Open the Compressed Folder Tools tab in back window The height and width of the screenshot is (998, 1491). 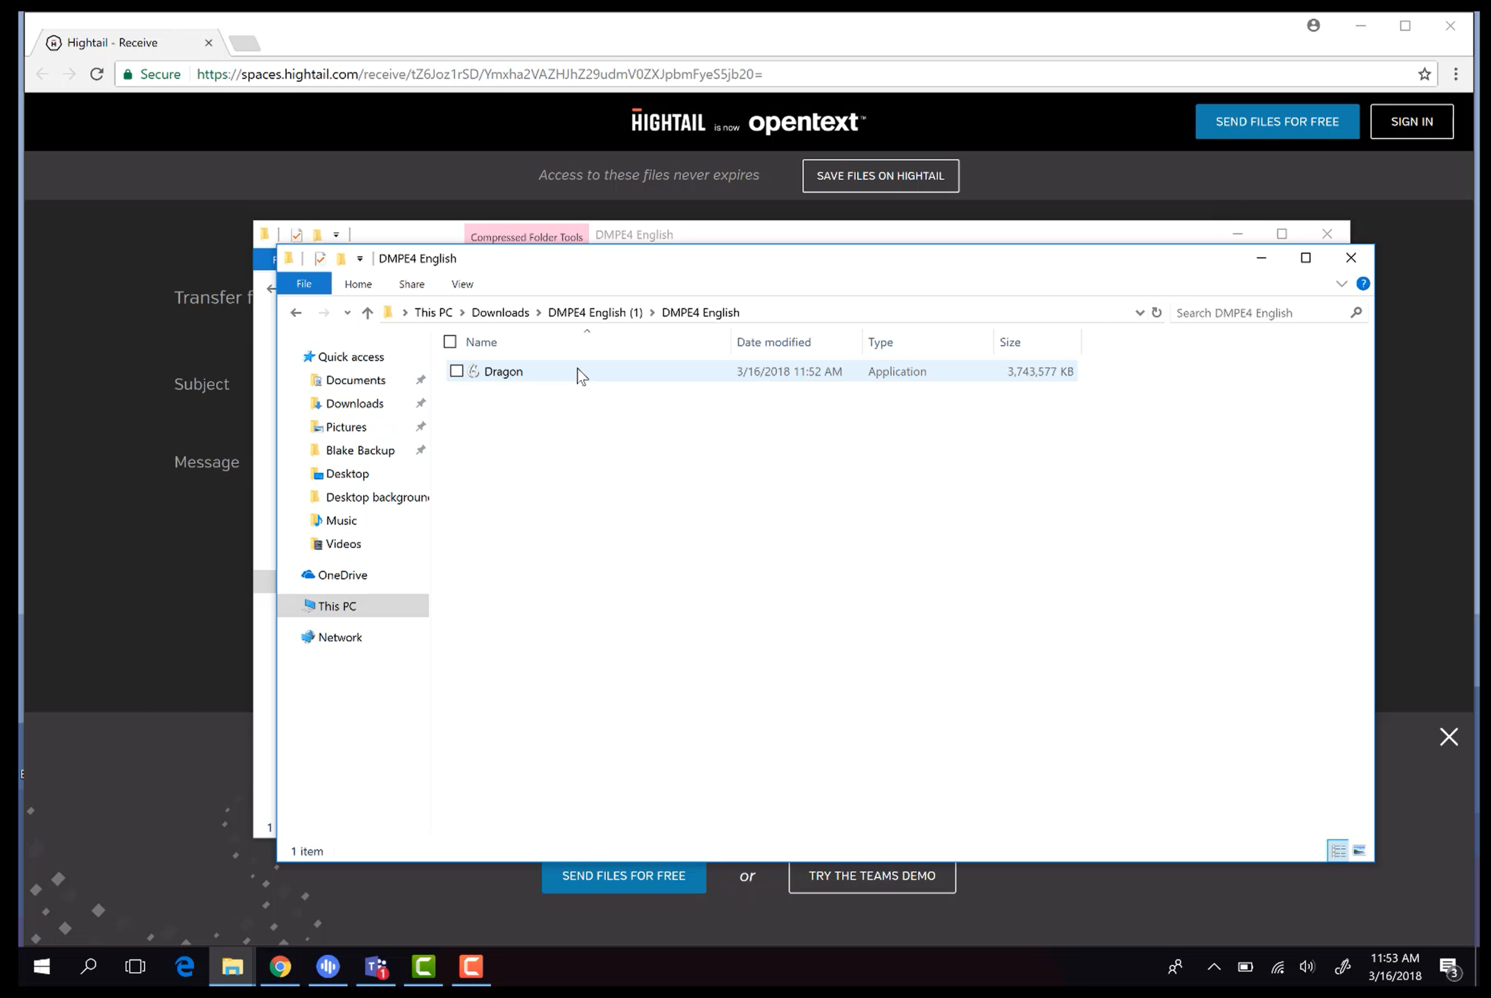tap(526, 236)
